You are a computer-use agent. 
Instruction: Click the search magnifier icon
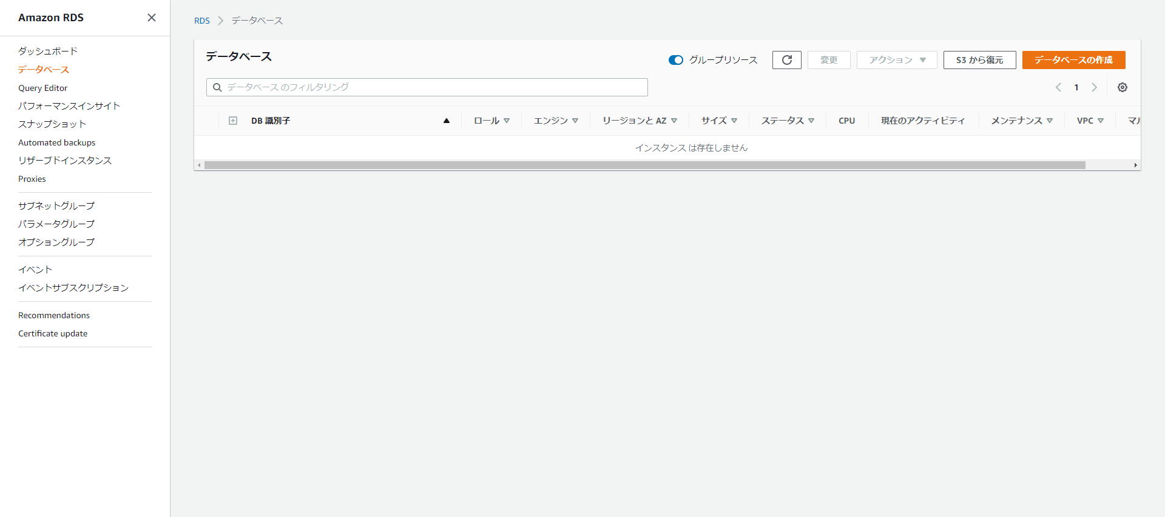click(217, 87)
